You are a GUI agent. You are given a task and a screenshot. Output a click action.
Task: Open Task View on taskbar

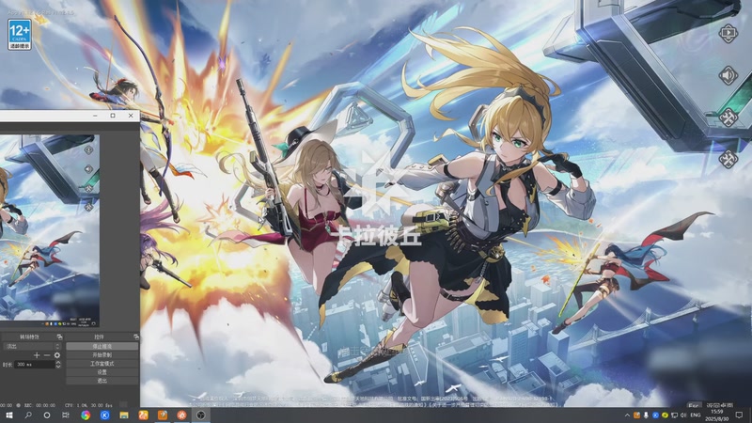click(x=66, y=415)
